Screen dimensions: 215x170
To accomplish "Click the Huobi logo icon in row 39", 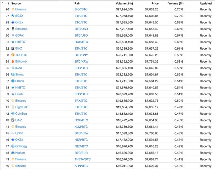I will coord(13,94).
